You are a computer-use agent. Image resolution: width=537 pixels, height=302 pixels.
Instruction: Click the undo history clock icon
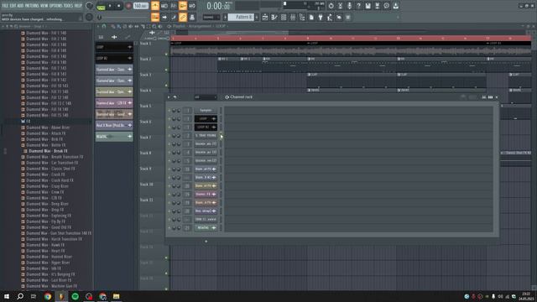[331, 6]
